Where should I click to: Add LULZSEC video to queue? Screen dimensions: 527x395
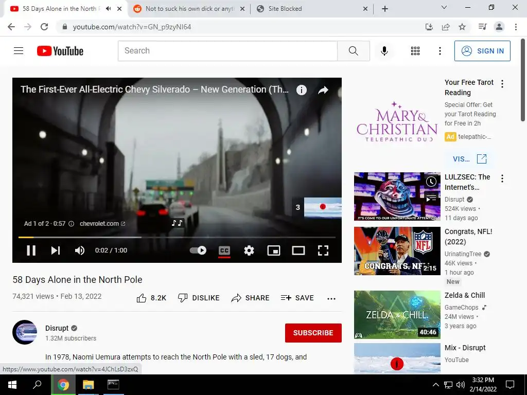click(431, 198)
